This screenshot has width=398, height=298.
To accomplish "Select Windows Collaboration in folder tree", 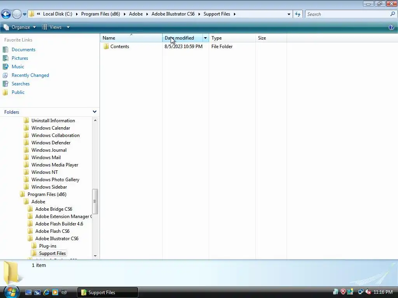I will click(x=55, y=135).
